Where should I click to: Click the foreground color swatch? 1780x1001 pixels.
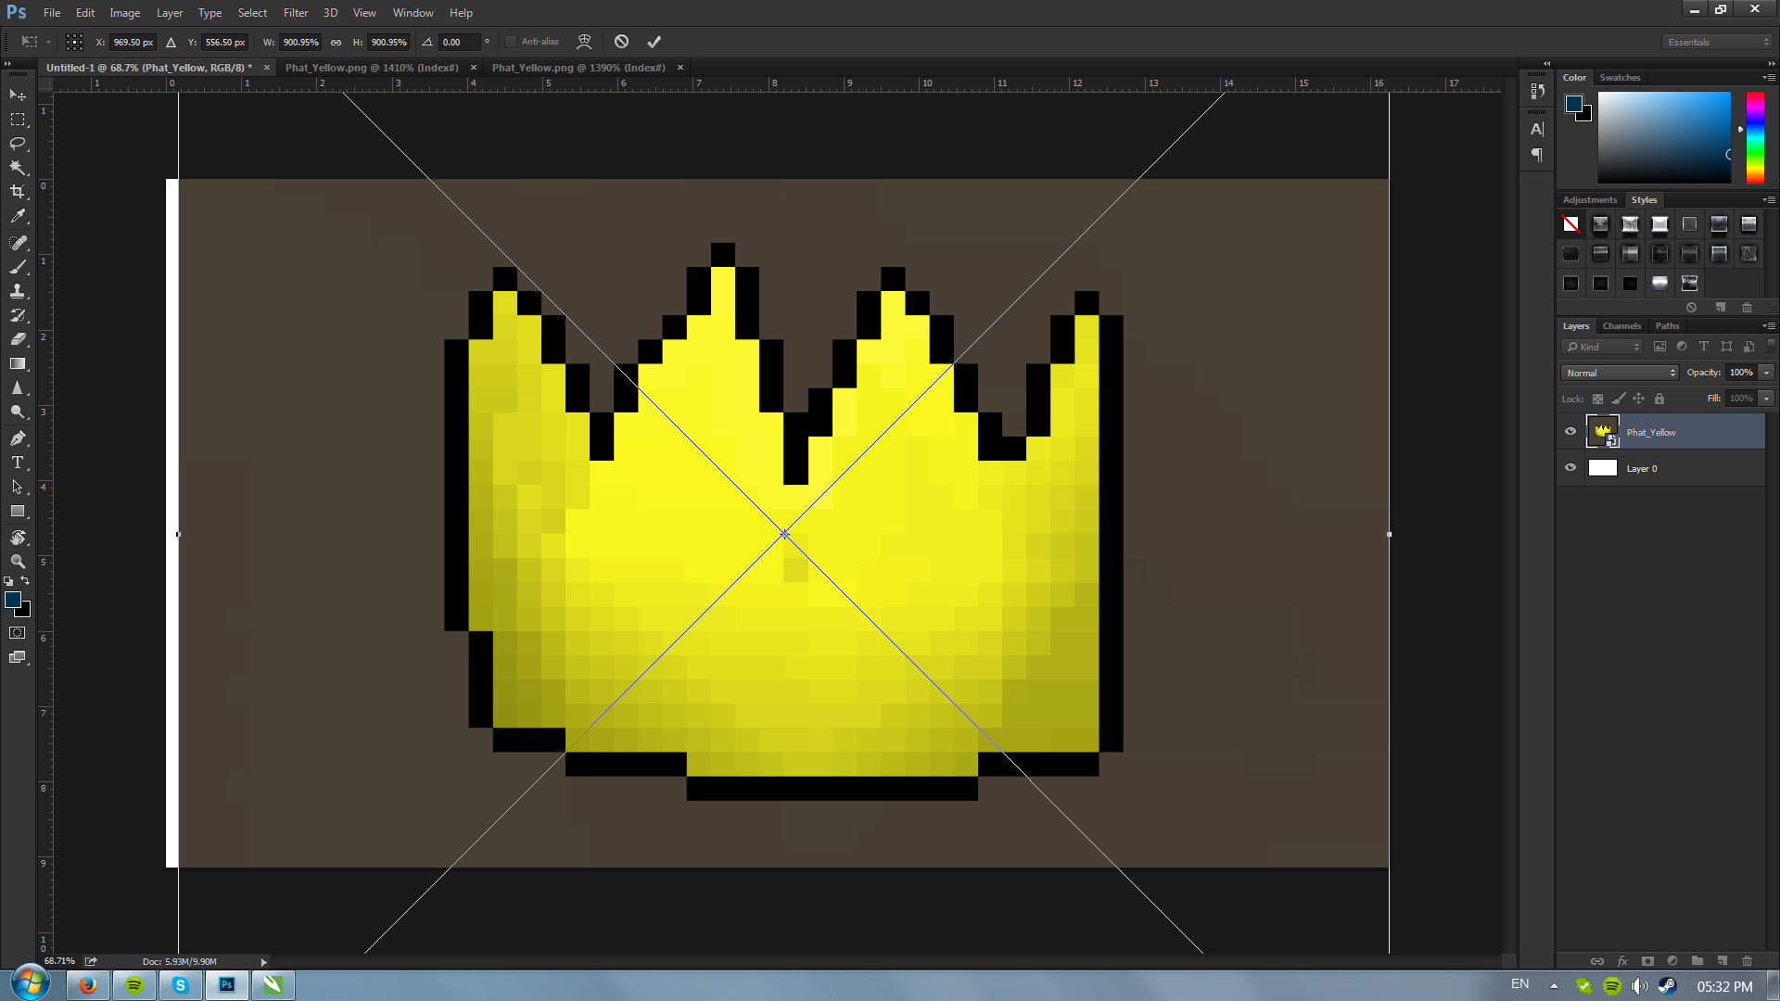[x=12, y=601]
